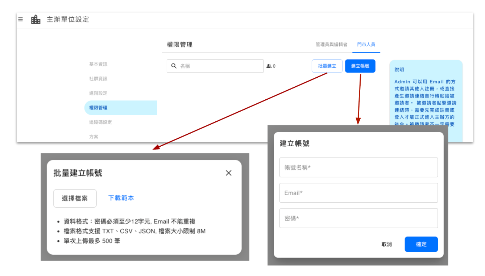This screenshot has height=276, width=485.
Task: Cancel with the 取消 button
Action: pos(386,244)
